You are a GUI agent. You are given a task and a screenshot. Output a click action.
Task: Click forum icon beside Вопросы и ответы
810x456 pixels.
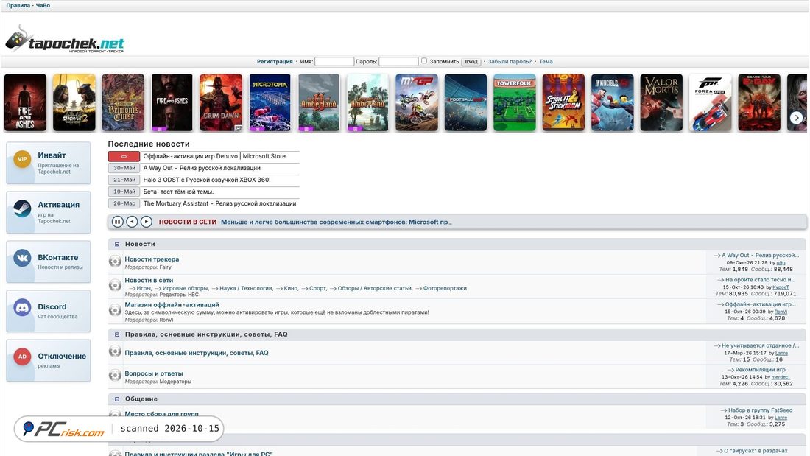(x=115, y=376)
